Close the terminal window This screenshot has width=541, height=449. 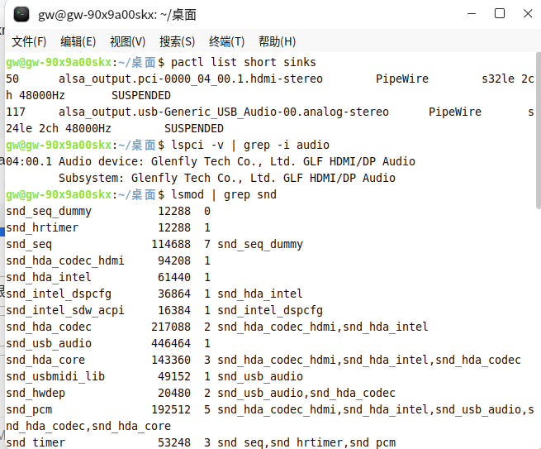[528, 14]
